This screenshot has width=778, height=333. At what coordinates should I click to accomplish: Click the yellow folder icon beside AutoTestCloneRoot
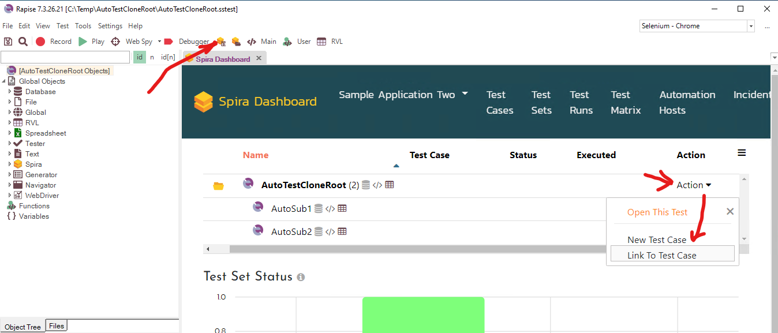pyautogui.click(x=218, y=186)
